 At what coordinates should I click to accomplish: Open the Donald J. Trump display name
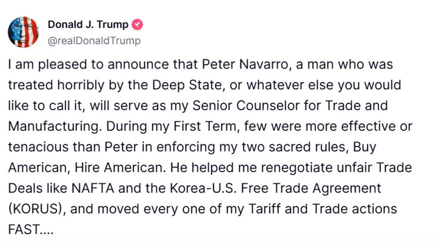pos(88,24)
